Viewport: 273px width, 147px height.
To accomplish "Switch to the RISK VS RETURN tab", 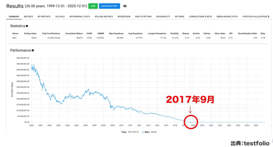I will click(x=143, y=16).
